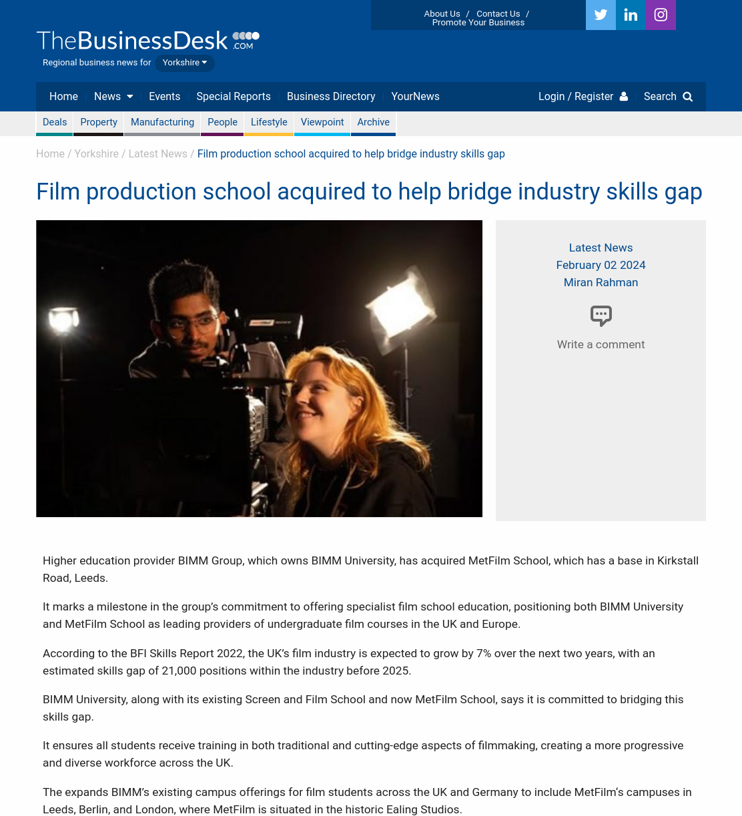Open the Instagram social icon
This screenshot has height=816, width=742.
(661, 15)
